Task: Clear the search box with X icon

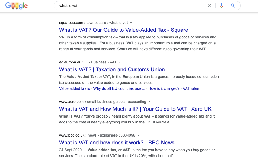Action: (209, 6)
